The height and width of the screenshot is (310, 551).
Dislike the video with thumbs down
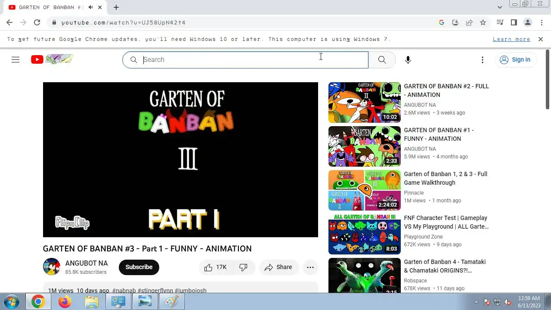(x=244, y=267)
